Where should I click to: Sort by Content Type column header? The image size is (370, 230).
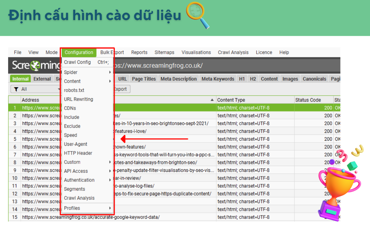click(x=255, y=100)
